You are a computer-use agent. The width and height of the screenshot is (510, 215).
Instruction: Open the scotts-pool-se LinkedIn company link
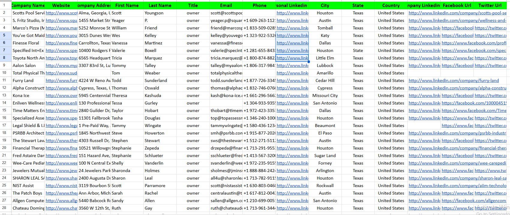457,13
